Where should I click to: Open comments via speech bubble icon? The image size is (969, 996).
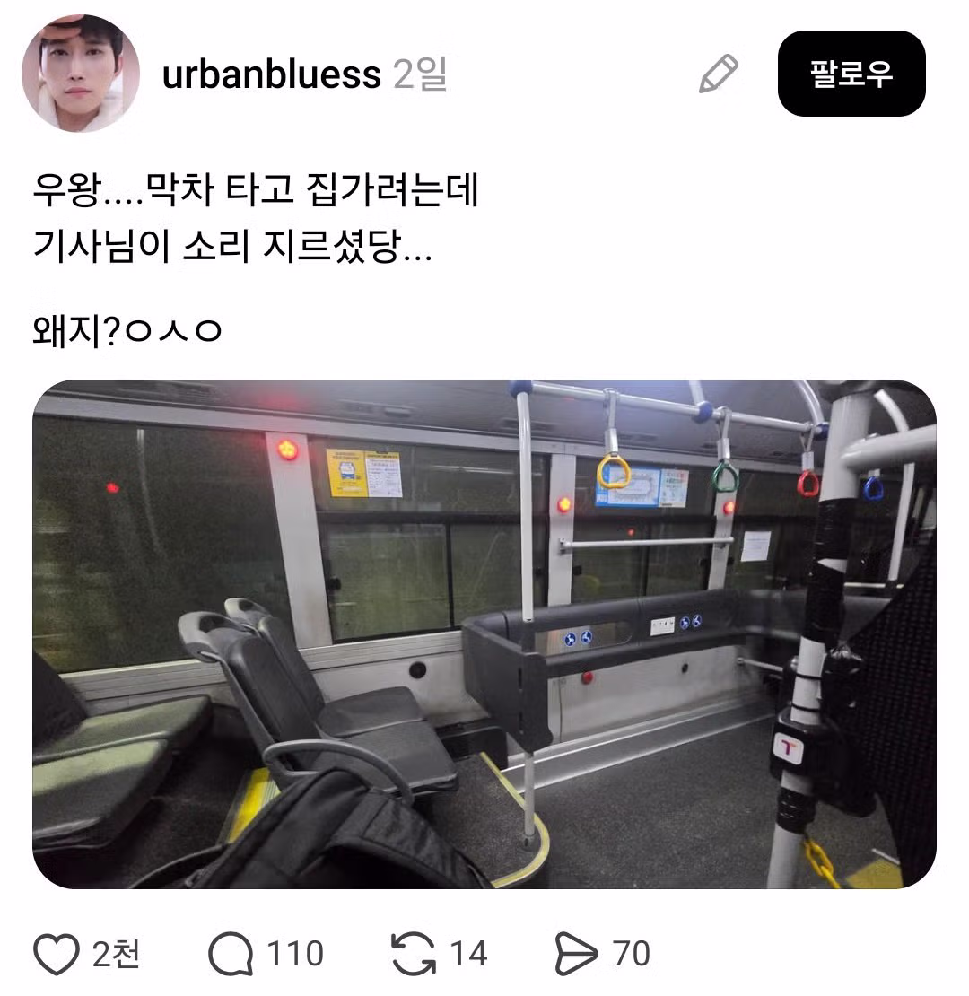tap(231, 954)
